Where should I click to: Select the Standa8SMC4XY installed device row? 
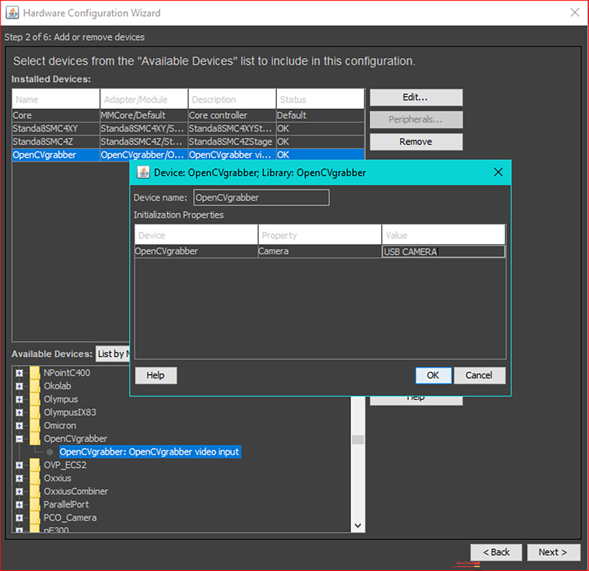[x=56, y=129]
